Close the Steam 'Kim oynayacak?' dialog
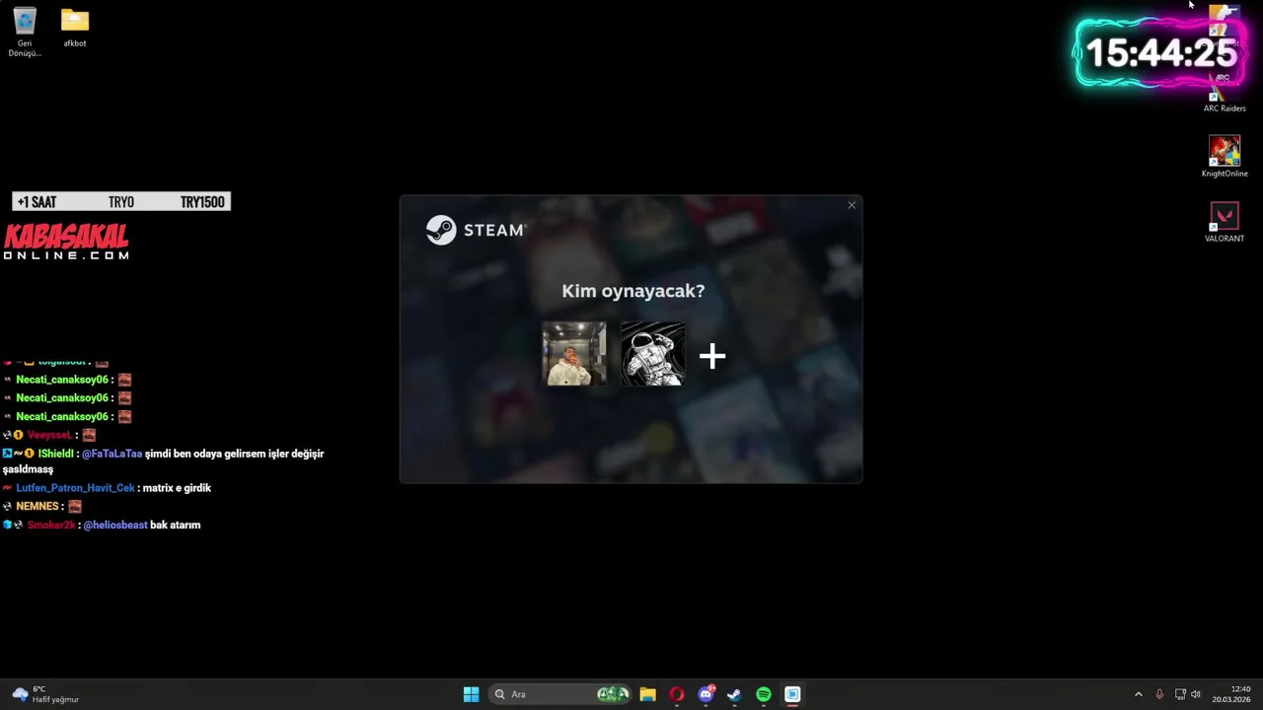 [x=852, y=205]
